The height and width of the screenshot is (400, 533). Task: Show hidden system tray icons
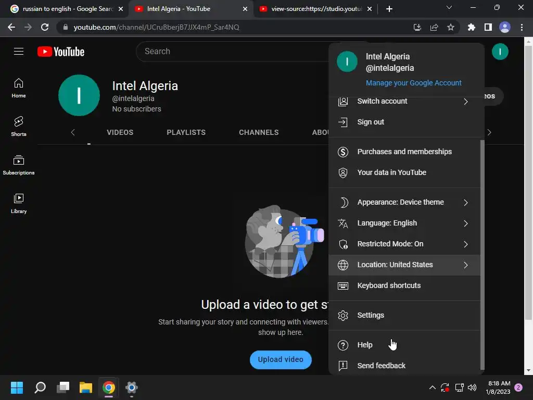point(432,387)
